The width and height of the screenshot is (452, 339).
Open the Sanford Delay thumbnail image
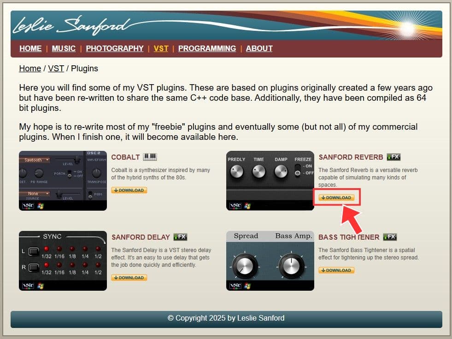63,261
